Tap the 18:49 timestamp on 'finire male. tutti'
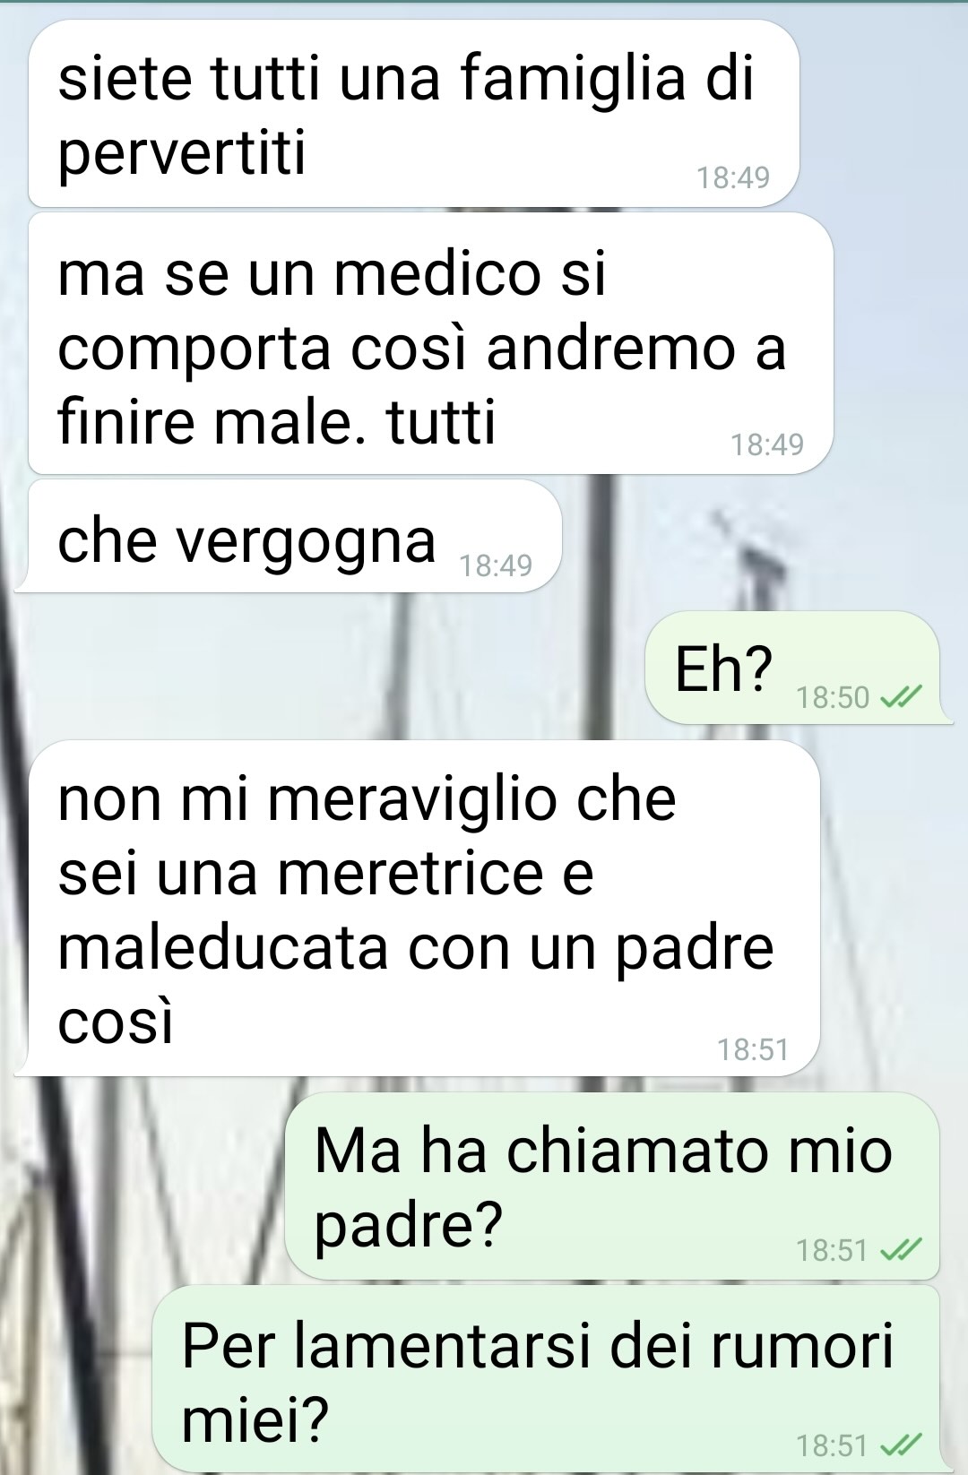 [767, 444]
